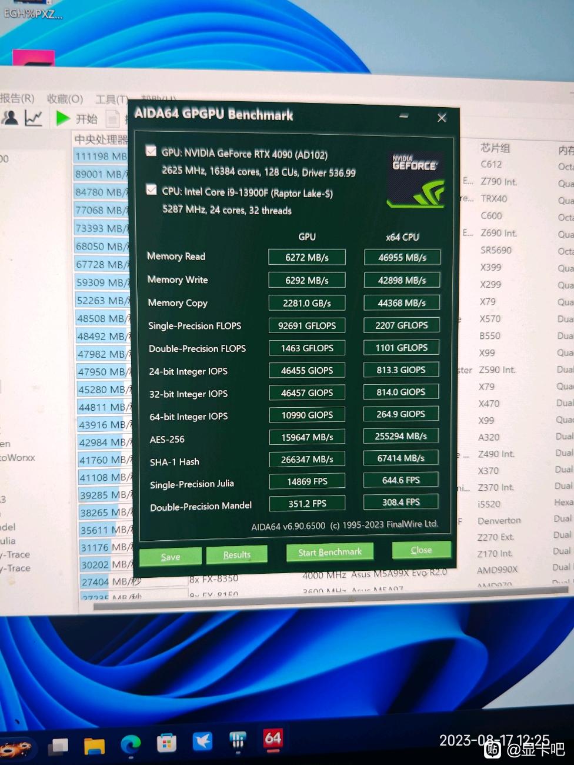The height and width of the screenshot is (765, 574).
Task: Click CPU 64-bit Integer result 264.9 GIOPS
Action: click(401, 414)
